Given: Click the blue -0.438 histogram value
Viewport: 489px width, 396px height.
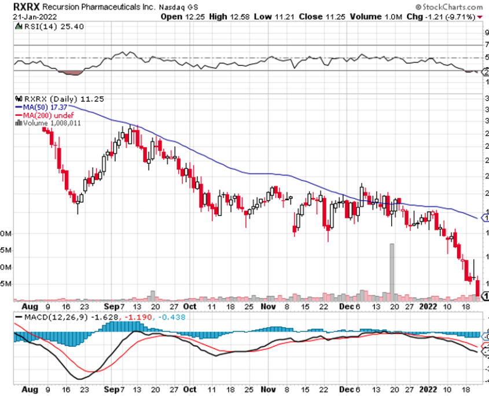Looking at the screenshot, I should tap(171, 317).
